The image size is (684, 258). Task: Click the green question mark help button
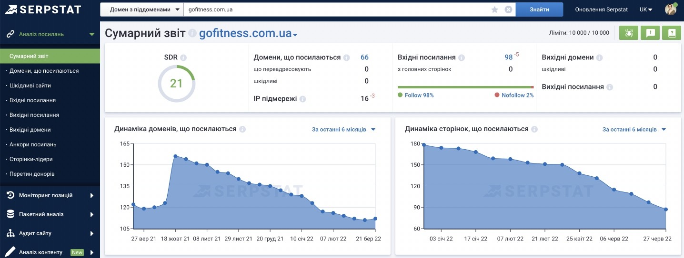coord(672,33)
